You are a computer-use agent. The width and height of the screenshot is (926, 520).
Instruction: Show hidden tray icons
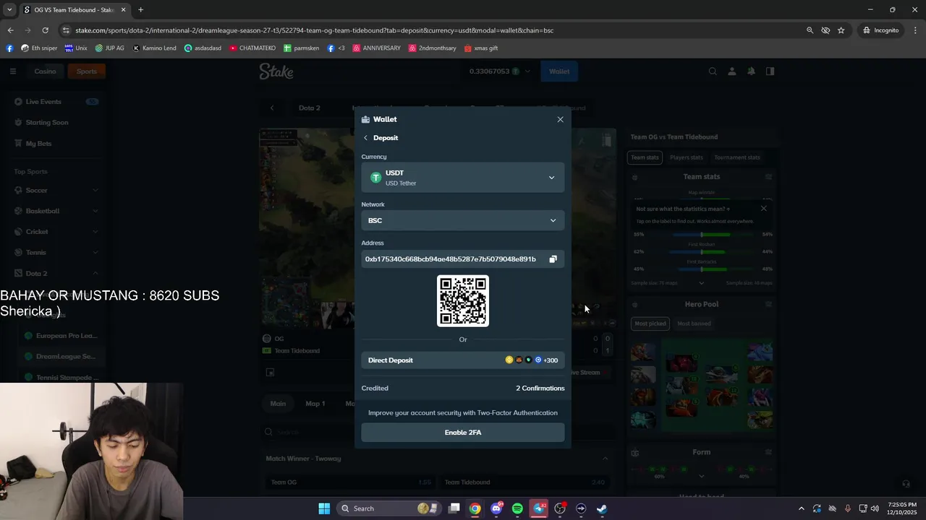(801, 508)
